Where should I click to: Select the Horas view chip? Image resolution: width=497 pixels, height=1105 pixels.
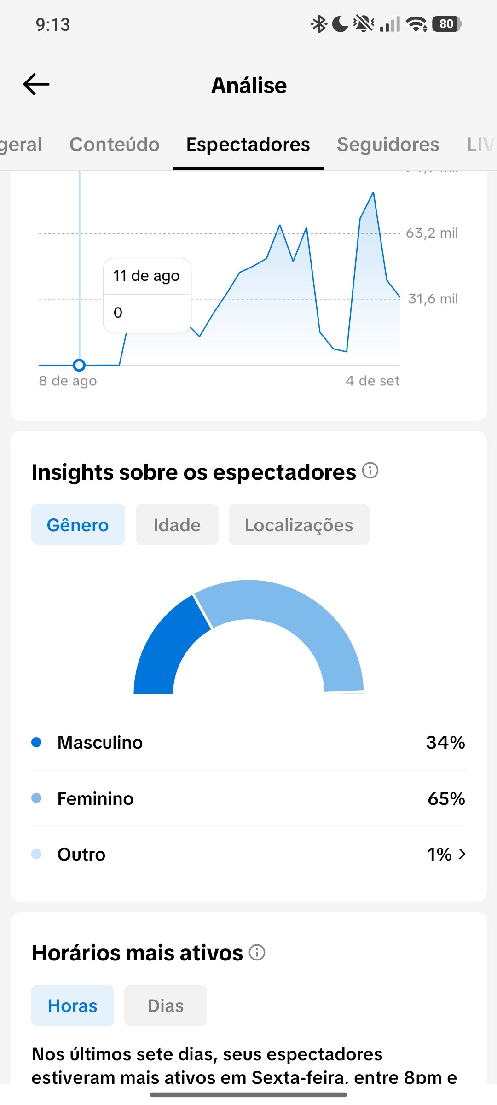coord(73,1006)
